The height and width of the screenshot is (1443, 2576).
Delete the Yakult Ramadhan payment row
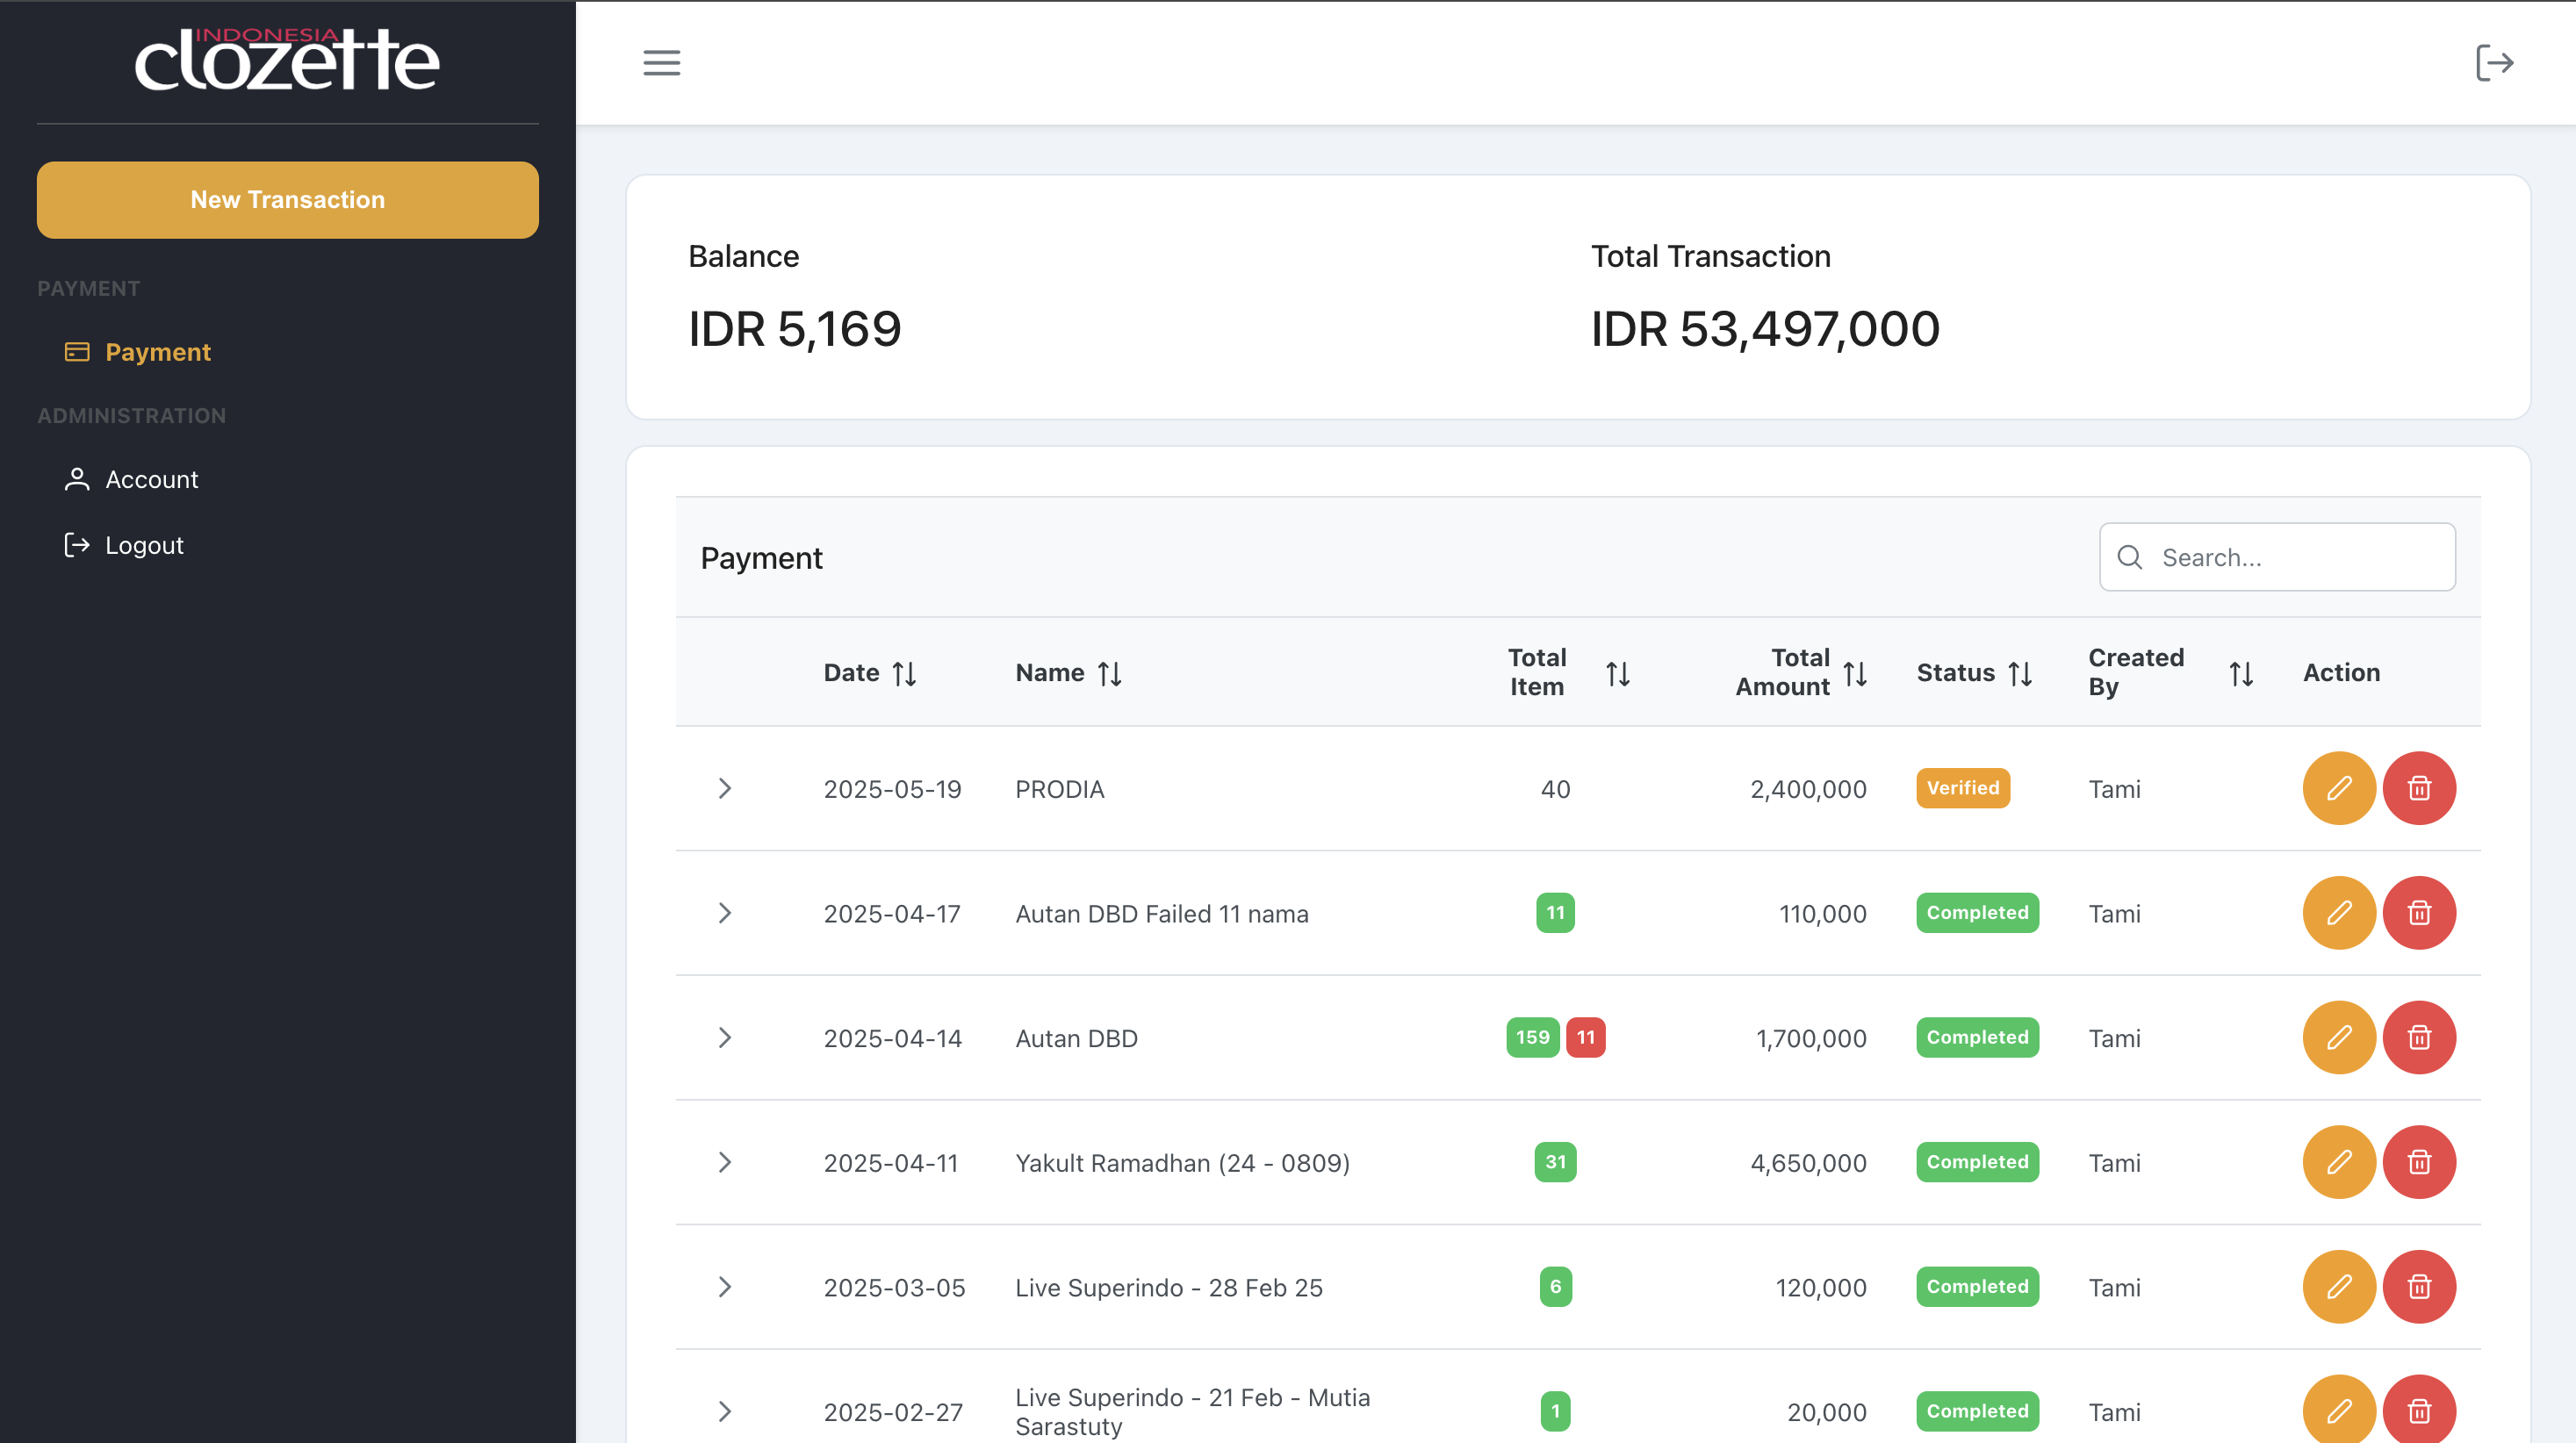point(2418,1162)
